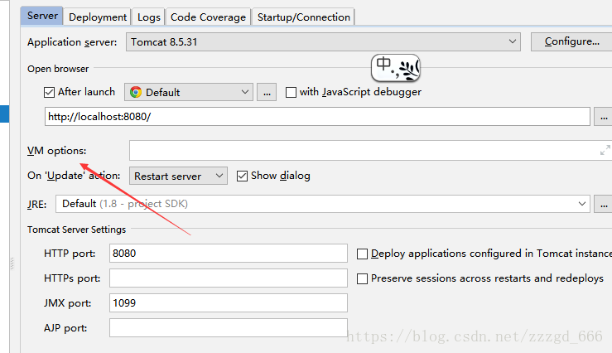612x353 pixels.
Task: Click the HTTP port field showing 8080
Action: pyautogui.click(x=229, y=253)
